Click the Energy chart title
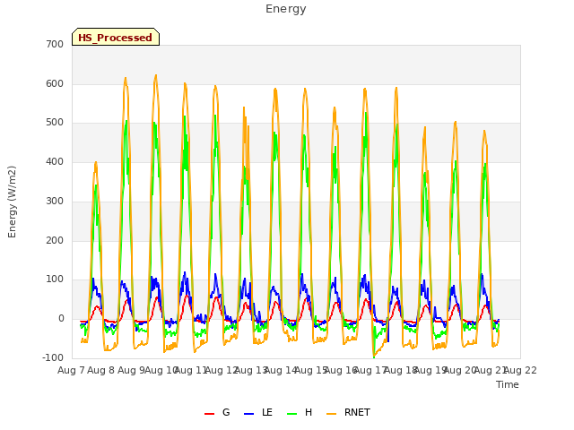This screenshot has height=430, width=574. point(286,9)
